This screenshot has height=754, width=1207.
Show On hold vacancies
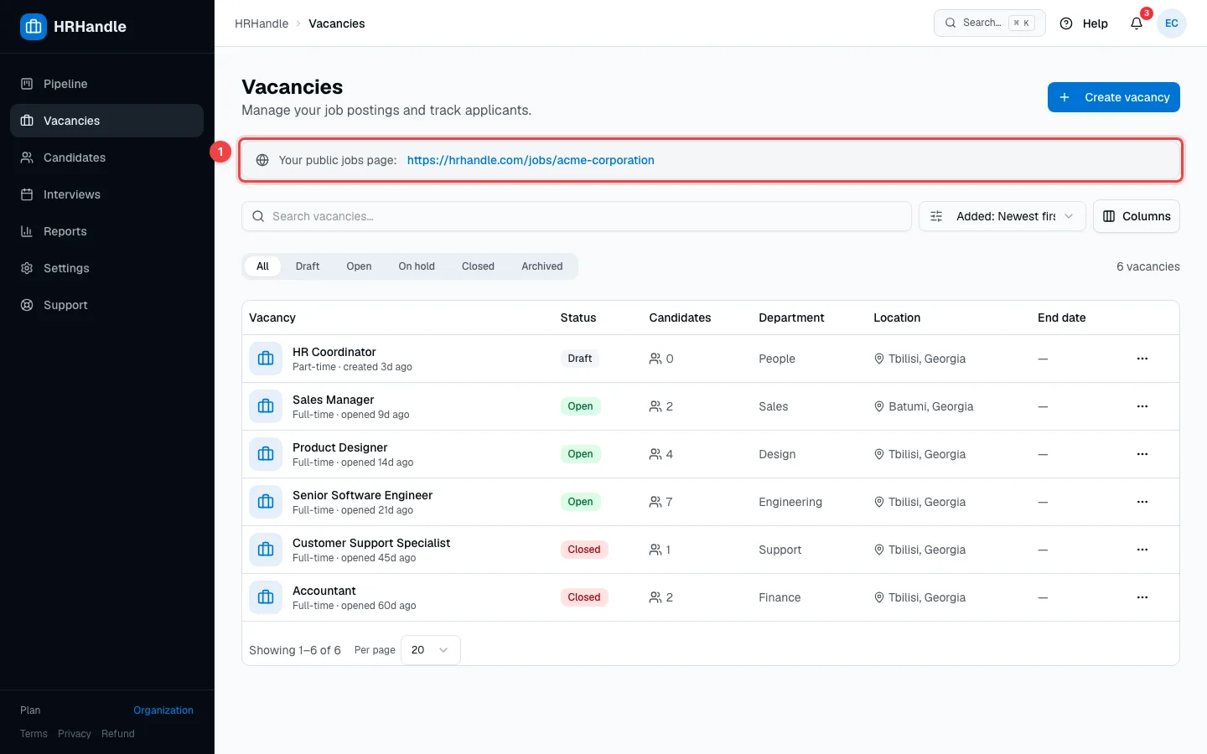tap(417, 266)
